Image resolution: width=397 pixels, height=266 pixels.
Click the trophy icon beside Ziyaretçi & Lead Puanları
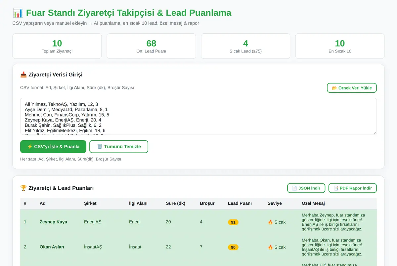pyautogui.click(x=23, y=188)
